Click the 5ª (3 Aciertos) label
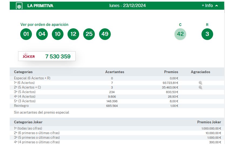This screenshot has width=225, height=146. pos(25,101)
